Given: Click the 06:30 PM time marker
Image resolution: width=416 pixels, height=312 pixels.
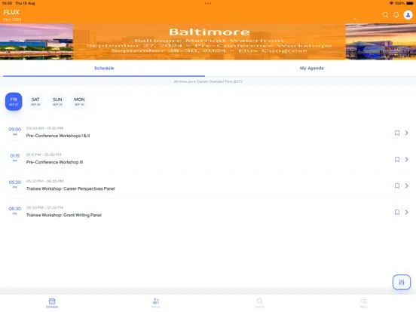Looking at the screenshot, I should point(14,211).
